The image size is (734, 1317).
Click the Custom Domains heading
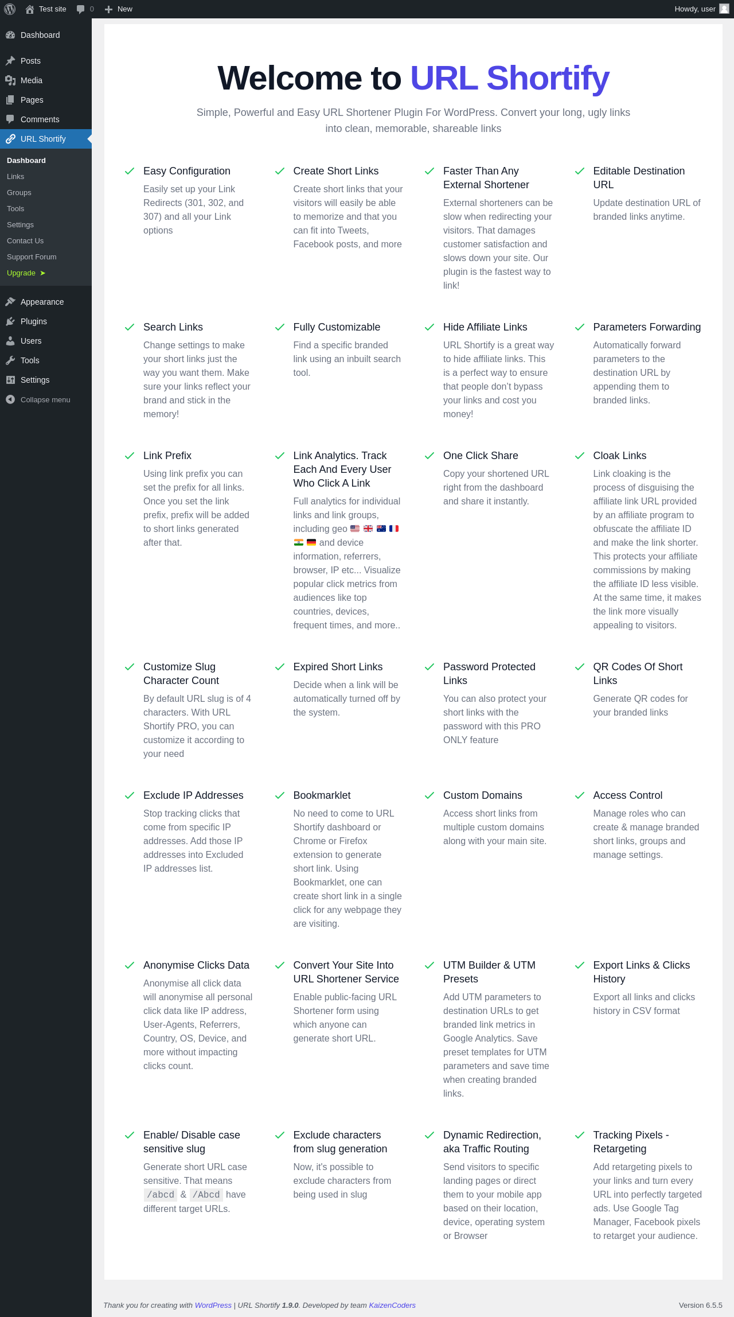pyautogui.click(x=483, y=795)
